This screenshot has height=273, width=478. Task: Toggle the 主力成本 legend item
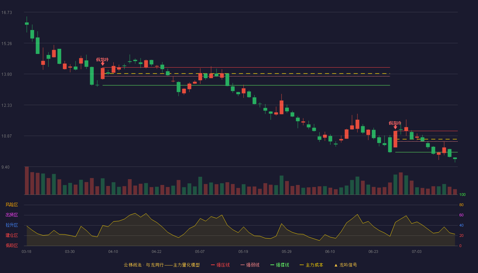click(x=311, y=265)
